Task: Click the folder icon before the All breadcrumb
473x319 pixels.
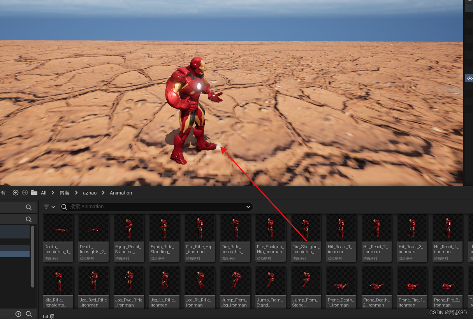Action: [34, 193]
